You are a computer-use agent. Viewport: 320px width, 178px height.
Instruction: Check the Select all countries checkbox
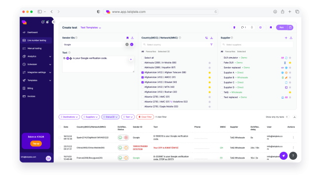tap(142, 58)
